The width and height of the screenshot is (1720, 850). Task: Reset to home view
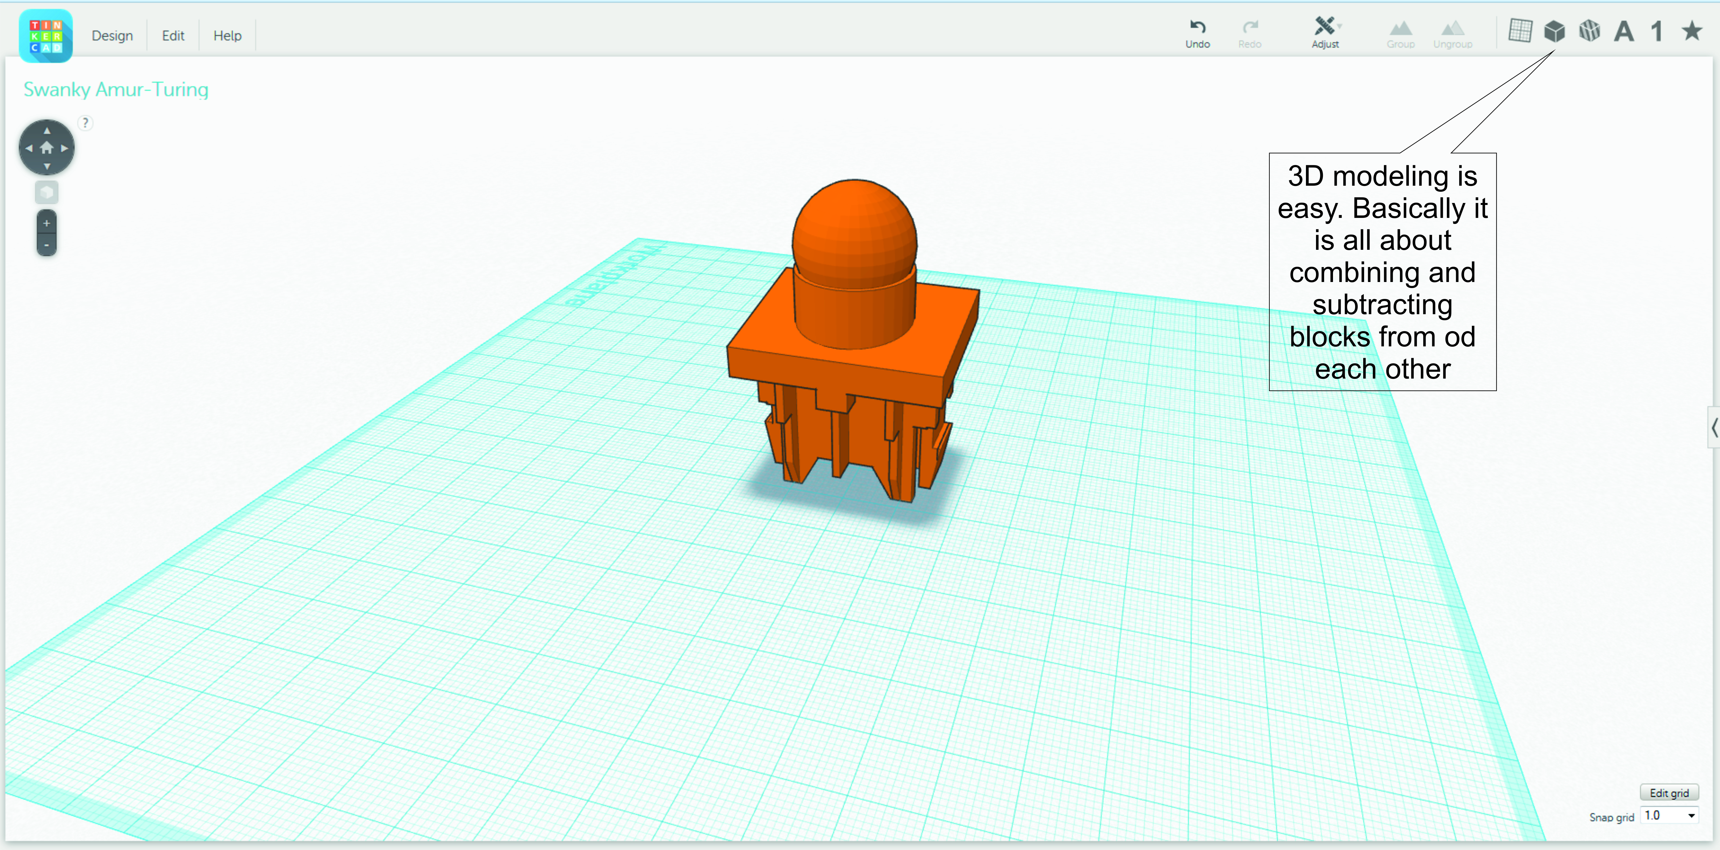(x=47, y=147)
